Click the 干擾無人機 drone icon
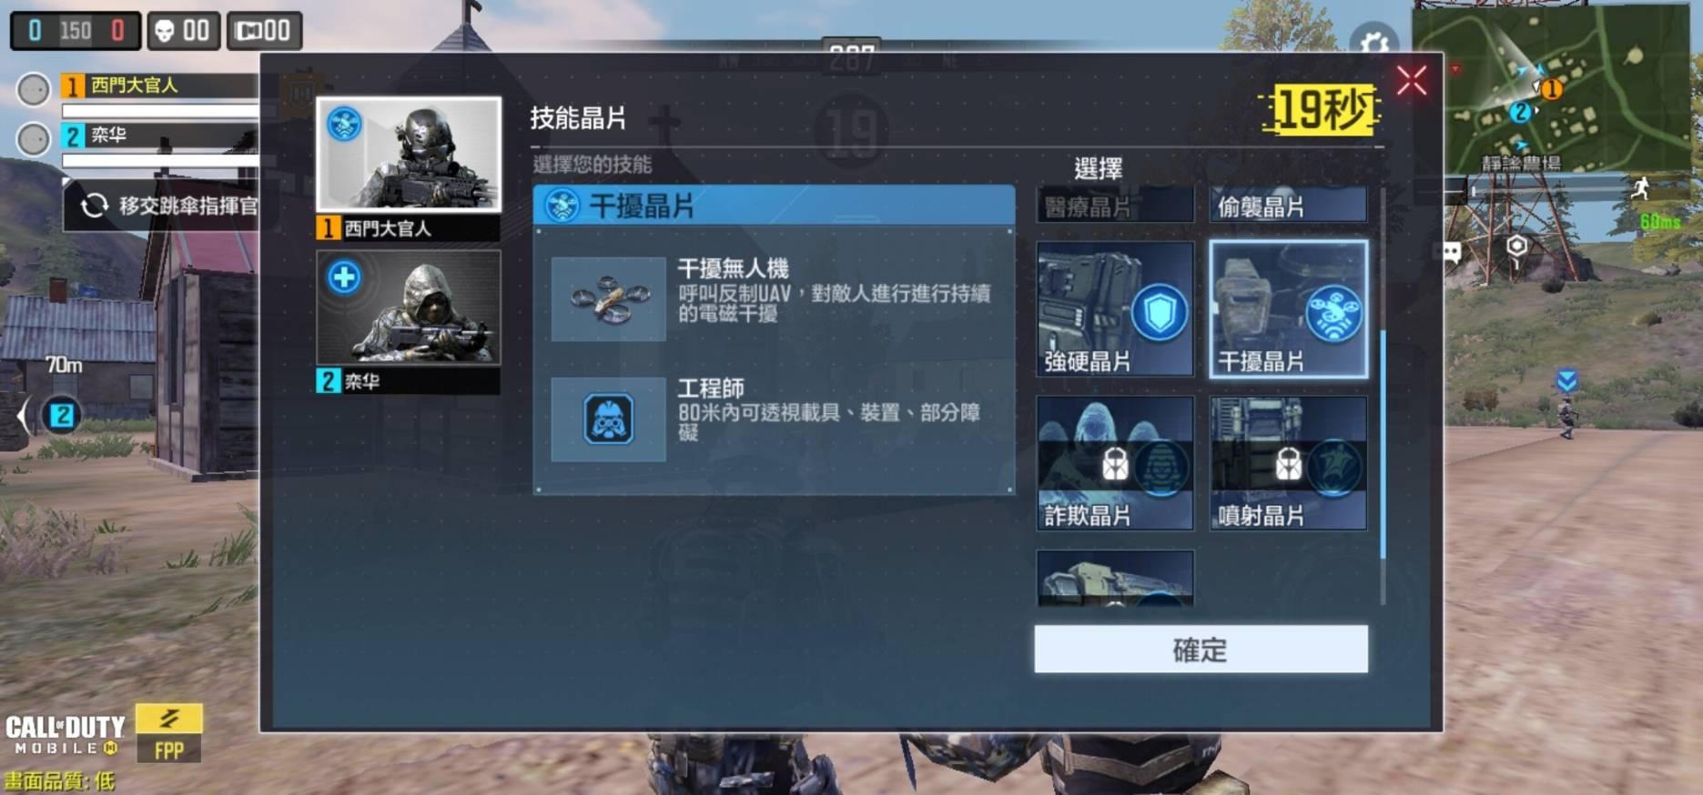 coord(608,299)
